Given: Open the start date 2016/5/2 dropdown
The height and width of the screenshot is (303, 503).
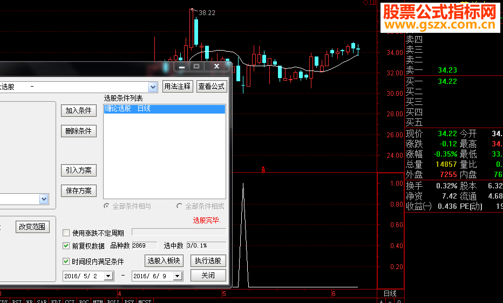Looking at the screenshot, I should pyautogui.click(x=108, y=276).
